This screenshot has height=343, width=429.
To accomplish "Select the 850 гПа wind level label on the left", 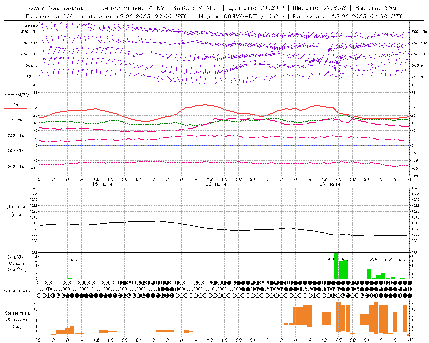I will tap(29, 54).
